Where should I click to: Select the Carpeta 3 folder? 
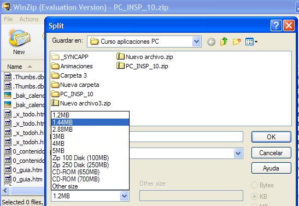(69, 75)
